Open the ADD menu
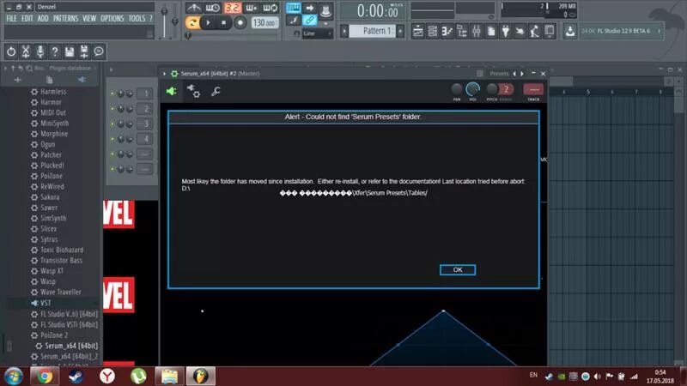Image resolution: width=687 pixels, height=386 pixels. point(43,18)
